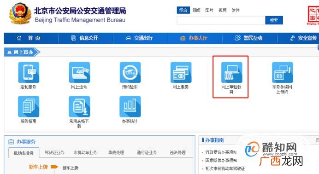The width and height of the screenshot is (319, 174).
Task: Open the 预约验车 circular arrow icon
Action: click(x=130, y=72)
